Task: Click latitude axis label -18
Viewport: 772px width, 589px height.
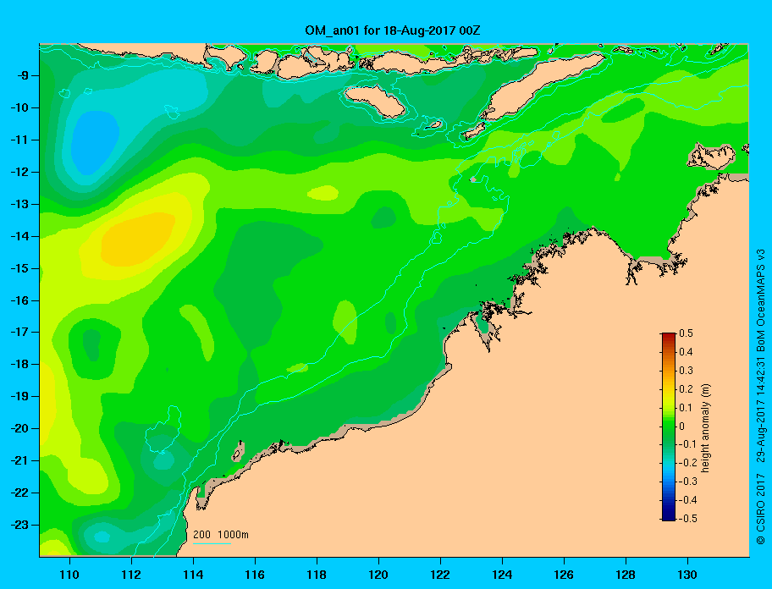Action: click(19, 364)
